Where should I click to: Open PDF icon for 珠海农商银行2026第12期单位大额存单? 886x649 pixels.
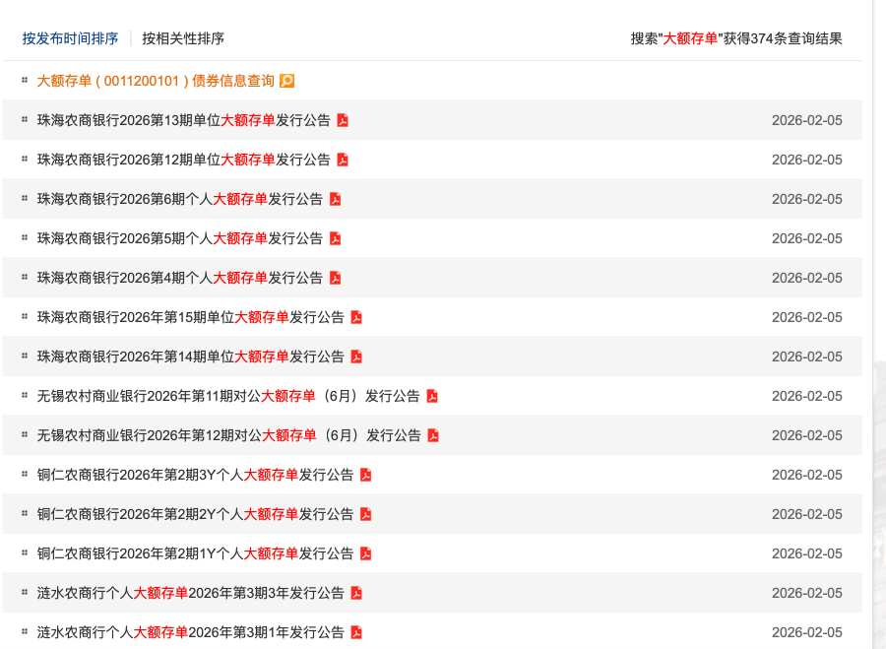tap(343, 160)
